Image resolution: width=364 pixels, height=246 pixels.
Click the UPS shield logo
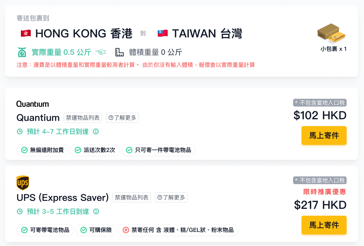pyautogui.click(x=23, y=183)
